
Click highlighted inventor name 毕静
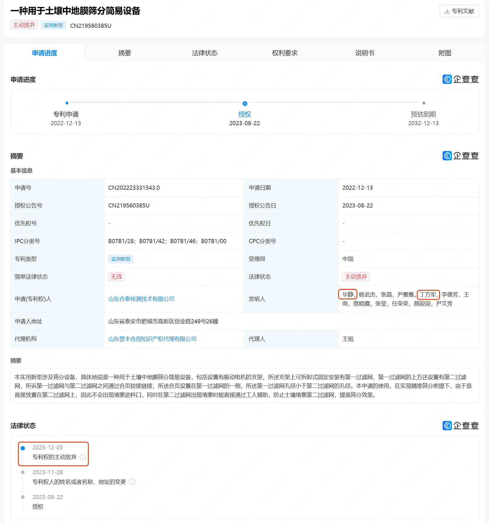pos(348,294)
